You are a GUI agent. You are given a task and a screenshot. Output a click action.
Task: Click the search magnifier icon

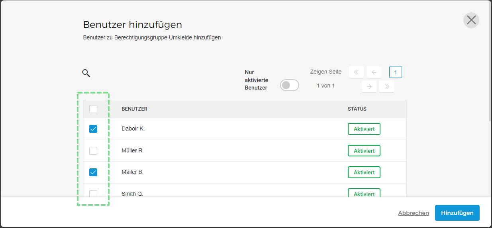(x=86, y=73)
